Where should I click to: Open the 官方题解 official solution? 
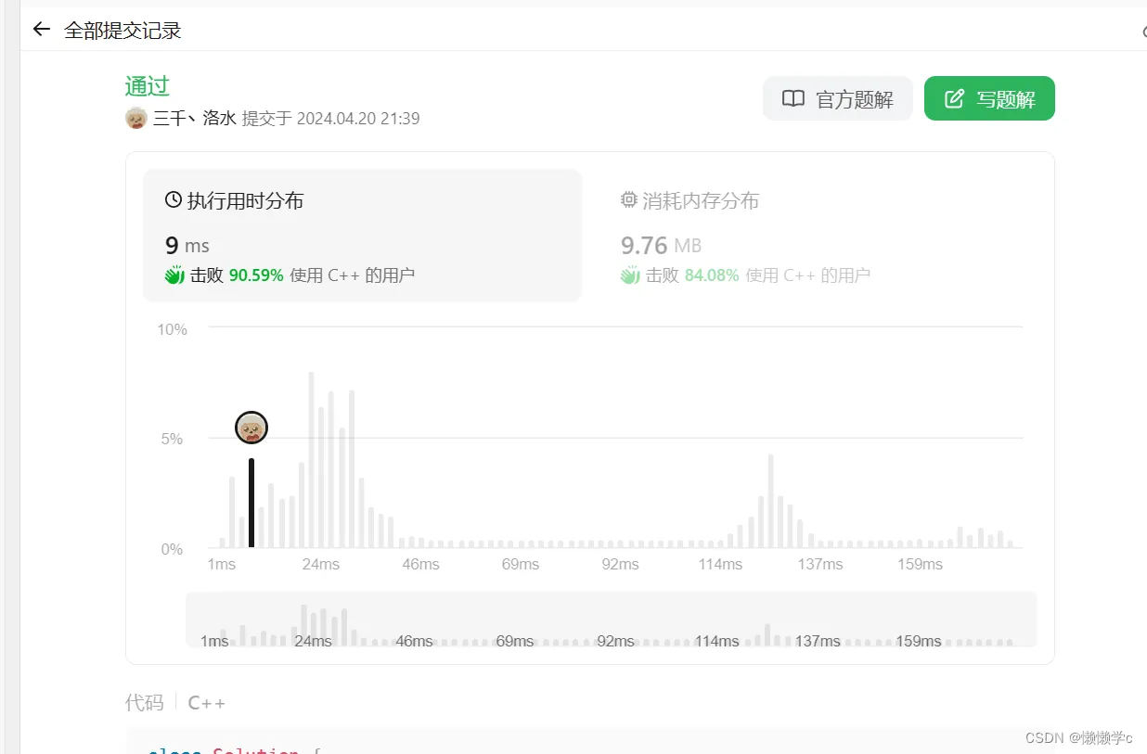point(837,99)
